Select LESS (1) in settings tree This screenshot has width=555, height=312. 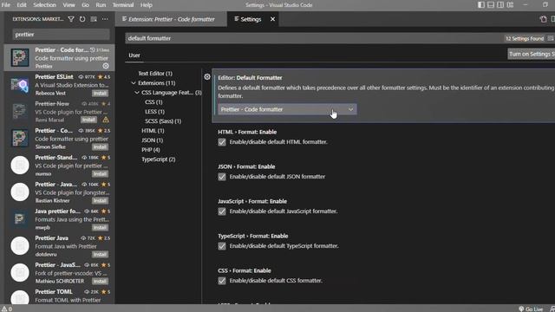pos(154,112)
